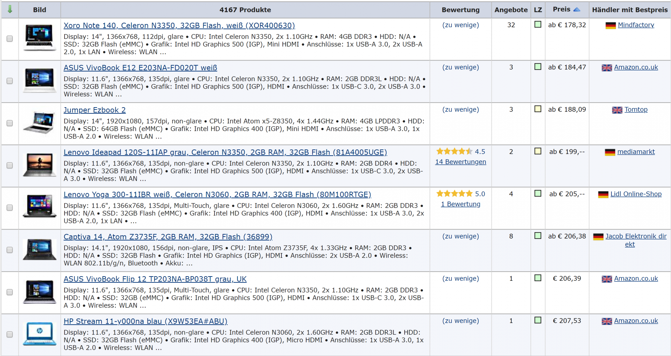Click green LZ indicator for HP Stream 11

click(538, 320)
